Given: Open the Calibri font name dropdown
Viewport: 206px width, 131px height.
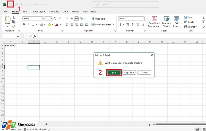Looking at the screenshot, I should pyautogui.click(x=43, y=19).
